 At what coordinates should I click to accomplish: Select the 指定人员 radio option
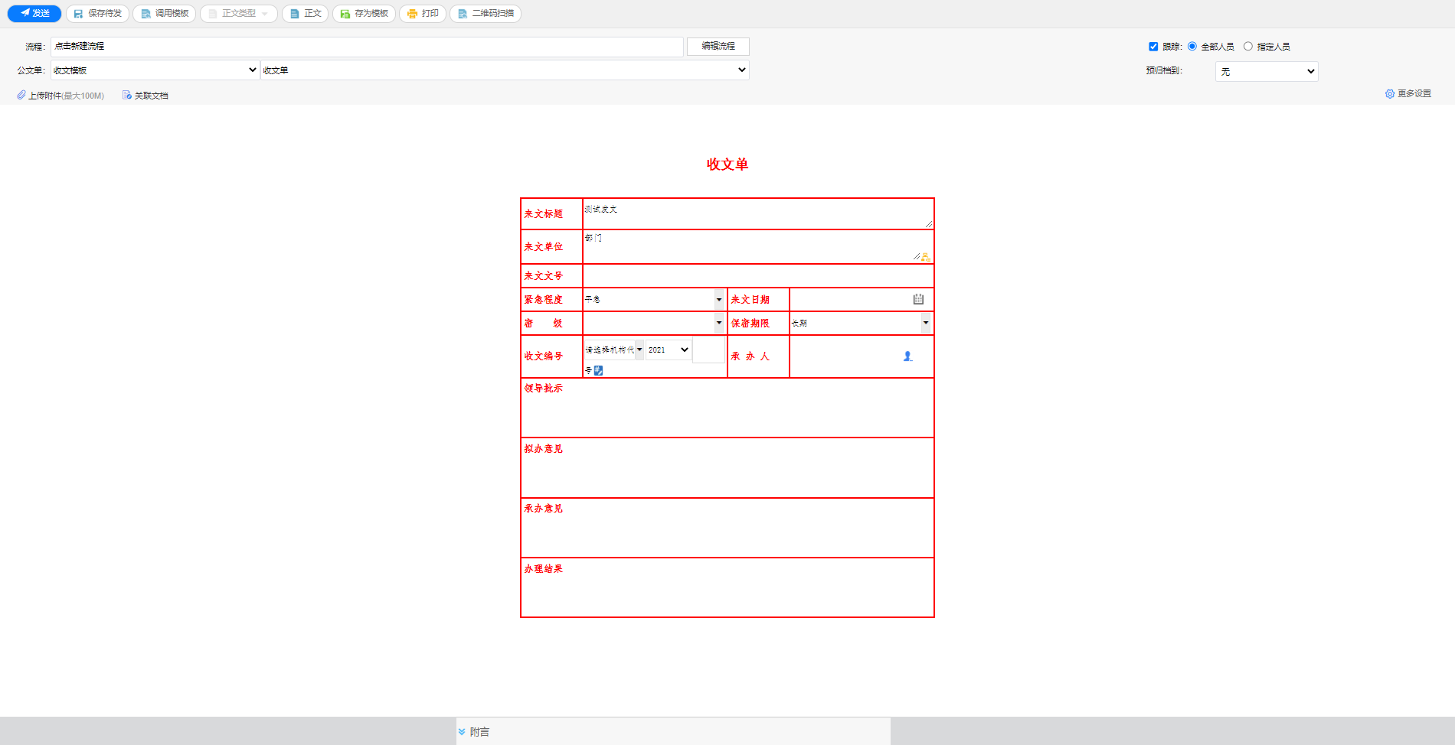[1248, 46]
